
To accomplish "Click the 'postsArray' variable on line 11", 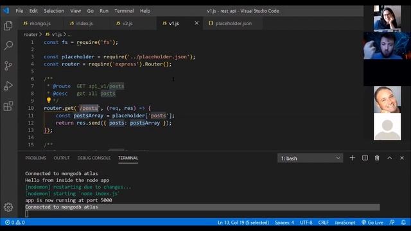I will click(89, 116).
